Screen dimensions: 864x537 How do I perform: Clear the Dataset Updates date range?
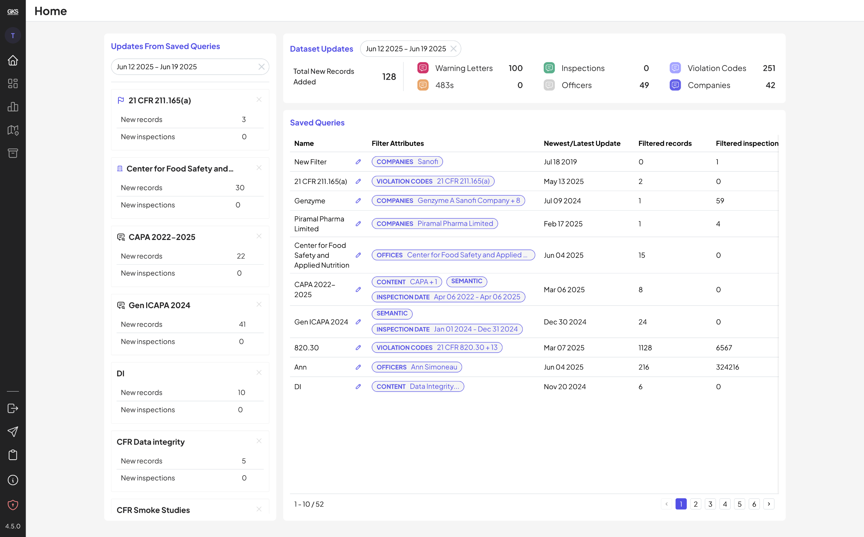(454, 49)
